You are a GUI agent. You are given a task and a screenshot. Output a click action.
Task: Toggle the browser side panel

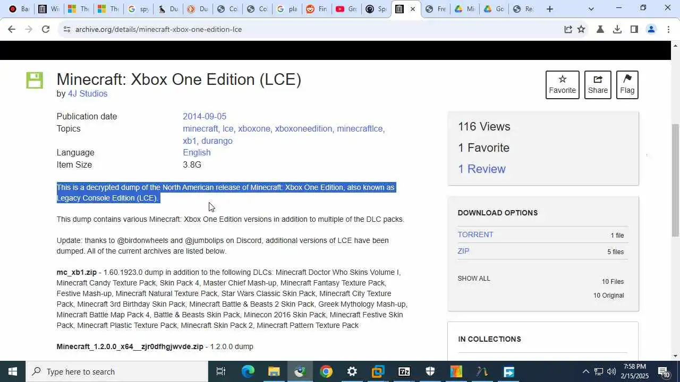click(x=634, y=29)
